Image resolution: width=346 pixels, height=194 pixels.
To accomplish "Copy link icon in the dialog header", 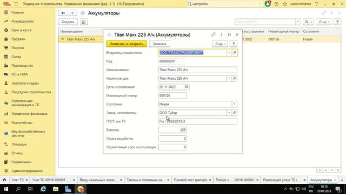I will pyautogui.click(x=213, y=34).
